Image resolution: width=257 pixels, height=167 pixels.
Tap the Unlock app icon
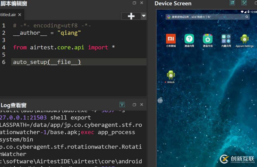click(171, 75)
